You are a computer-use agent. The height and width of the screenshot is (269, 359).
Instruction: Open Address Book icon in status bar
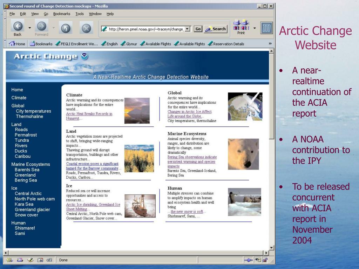(40, 260)
